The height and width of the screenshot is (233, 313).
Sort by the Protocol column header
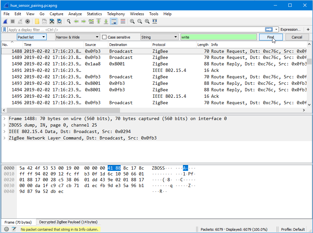pyautogui.click(x=174, y=45)
